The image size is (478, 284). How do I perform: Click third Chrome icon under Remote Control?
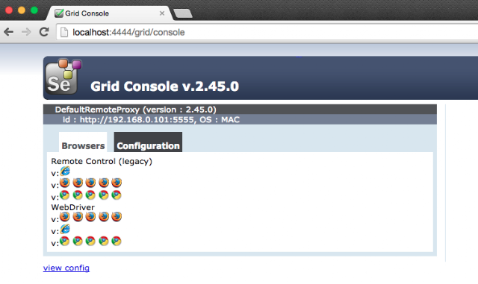click(90, 195)
